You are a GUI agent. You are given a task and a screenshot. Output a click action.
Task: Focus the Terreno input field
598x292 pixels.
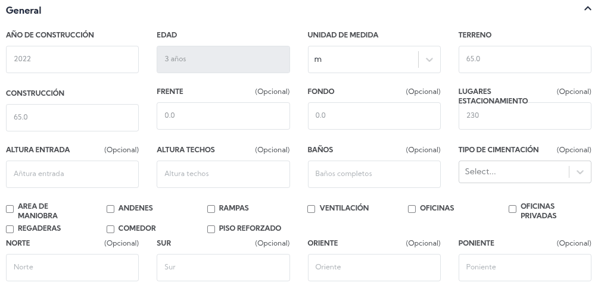524,59
